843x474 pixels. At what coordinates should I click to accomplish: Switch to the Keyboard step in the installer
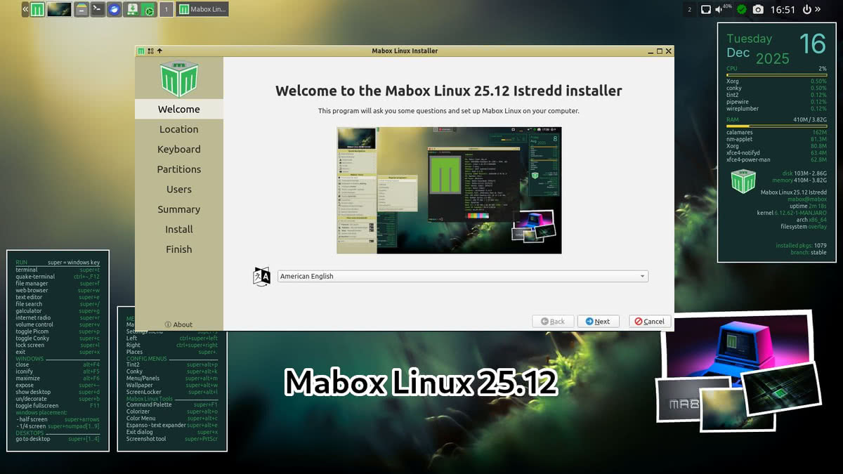coord(178,149)
